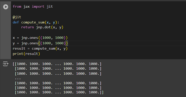This screenshot has width=186, height=97.
Task: Click the 'print(result)' line
Action: pyautogui.click(x=26, y=54)
